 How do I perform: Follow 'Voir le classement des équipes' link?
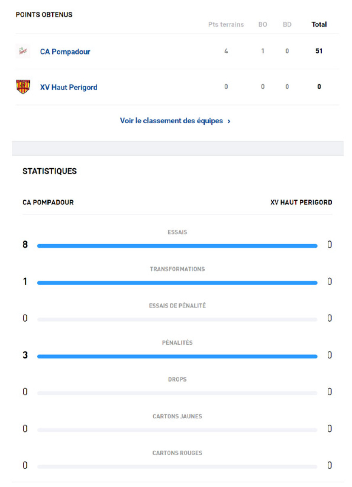pos(172,121)
